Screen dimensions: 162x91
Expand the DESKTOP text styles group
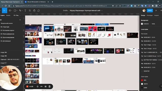[142, 71]
